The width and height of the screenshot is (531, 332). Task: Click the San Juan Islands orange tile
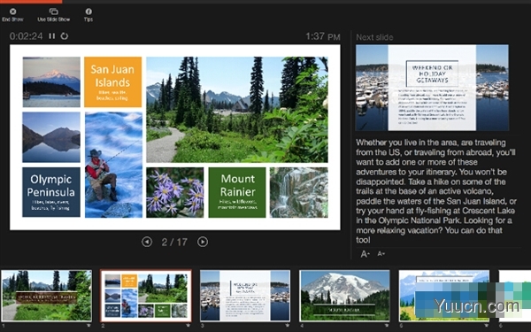tap(112, 82)
